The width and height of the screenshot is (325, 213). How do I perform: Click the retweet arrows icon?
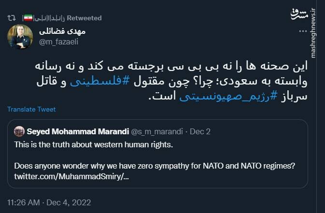click(x=12, y=18)
